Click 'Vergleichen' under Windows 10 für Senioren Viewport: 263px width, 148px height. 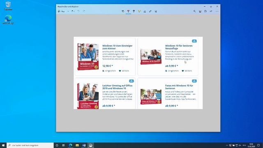(x=172, y=71)
